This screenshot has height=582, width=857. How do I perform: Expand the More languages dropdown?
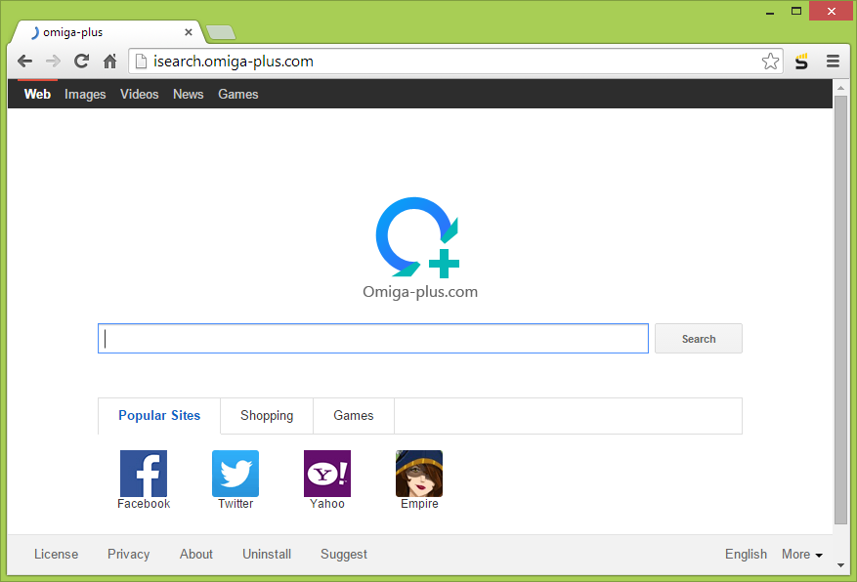pyautogui.click(x=802, y=554)
